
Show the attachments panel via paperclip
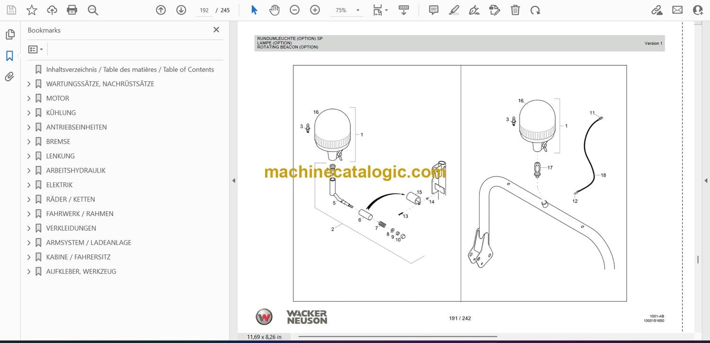tap(9, 76)
